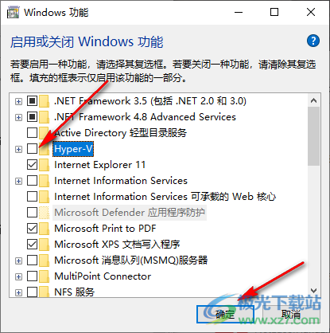Expand Microsoft 消息队列(MSMQ)服务器 node

(x=18, y=261)
